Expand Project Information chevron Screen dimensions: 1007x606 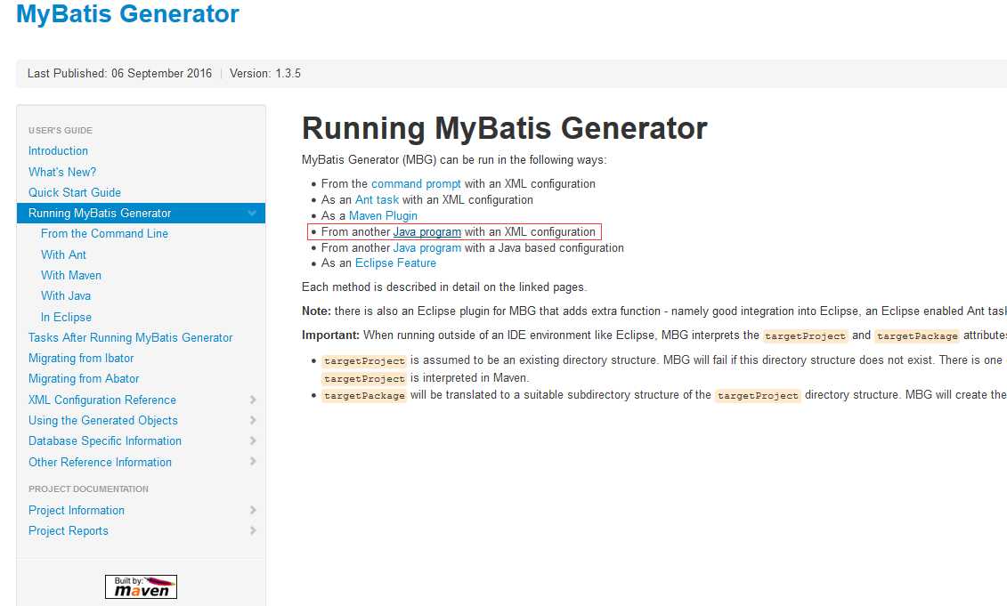click(x=252, y=511)
